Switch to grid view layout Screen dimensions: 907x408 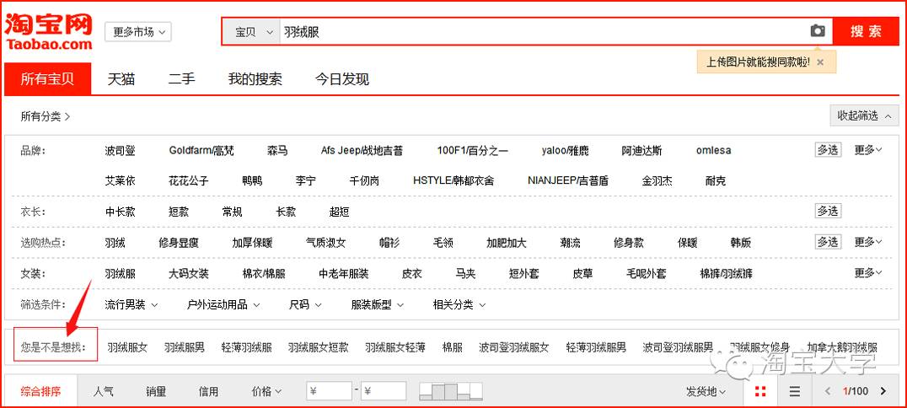(760, 391)
